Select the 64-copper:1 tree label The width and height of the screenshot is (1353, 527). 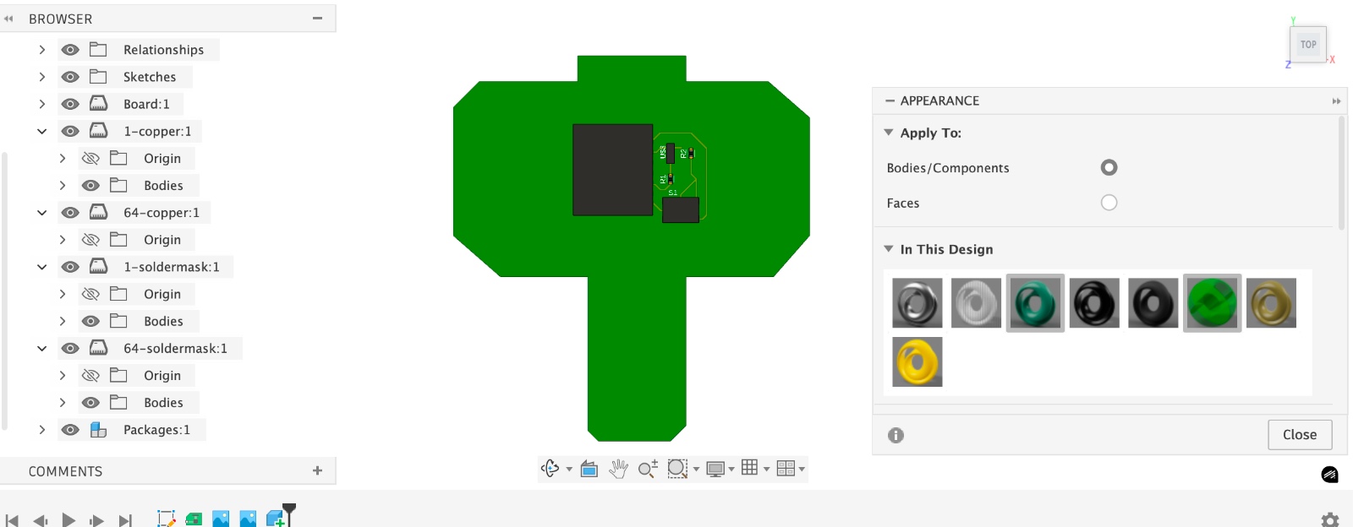tap(162, 213)
